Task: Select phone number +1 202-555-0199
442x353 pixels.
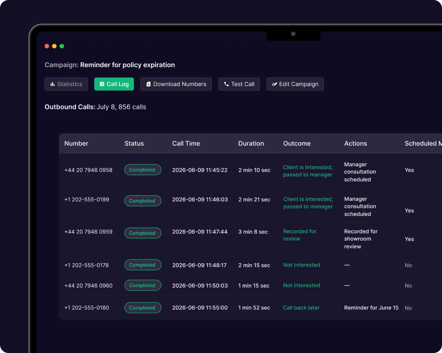Action: (87, 199)
